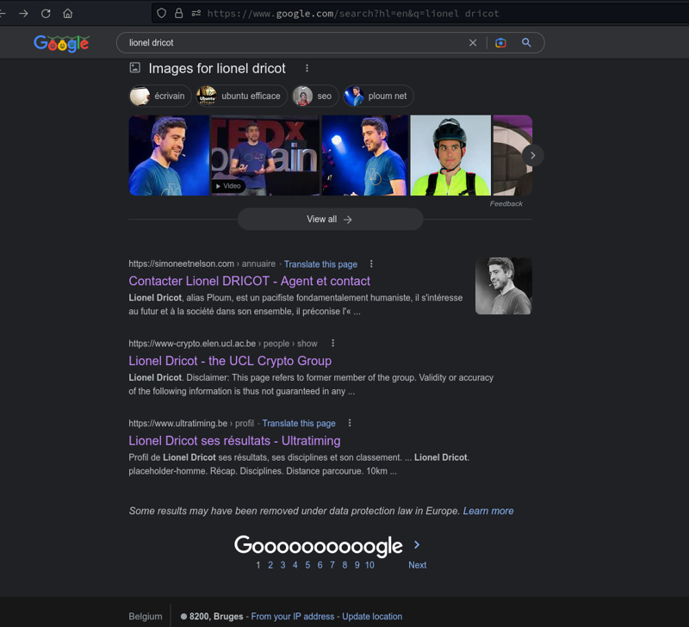The width and height of the screenshot is (689, 627).
Task: Go to results page 3
Action: tap(282, 565)
